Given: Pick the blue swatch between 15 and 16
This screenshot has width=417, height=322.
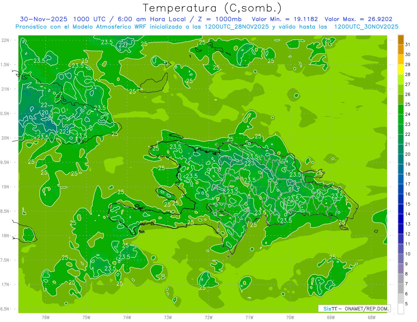Looking at the screenshot, I should (x=401, y=199).
